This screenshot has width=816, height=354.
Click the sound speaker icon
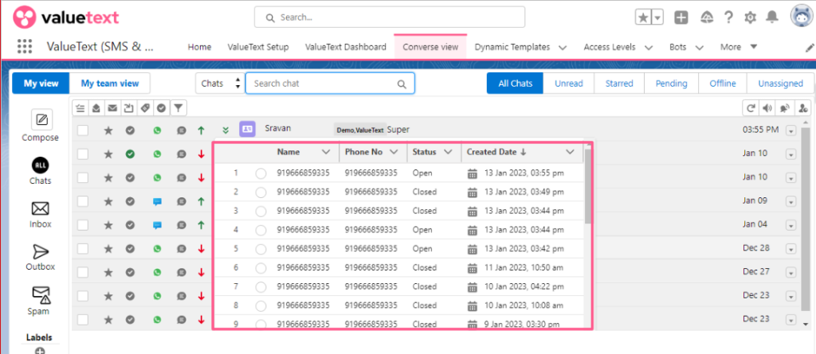pos(767,107)
